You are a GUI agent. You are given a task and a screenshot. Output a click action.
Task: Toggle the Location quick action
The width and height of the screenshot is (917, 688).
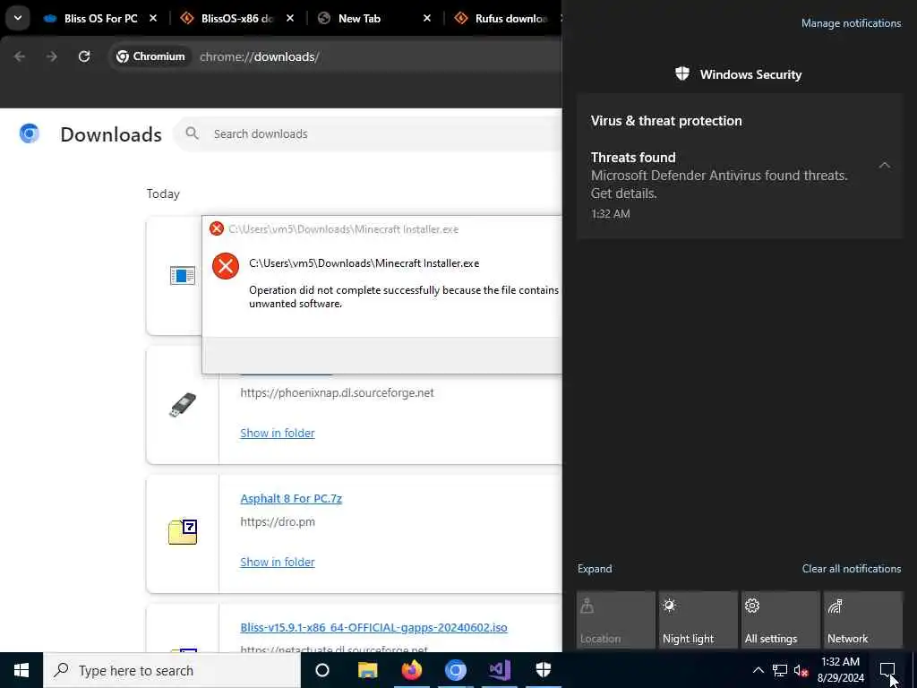[616, 620]
